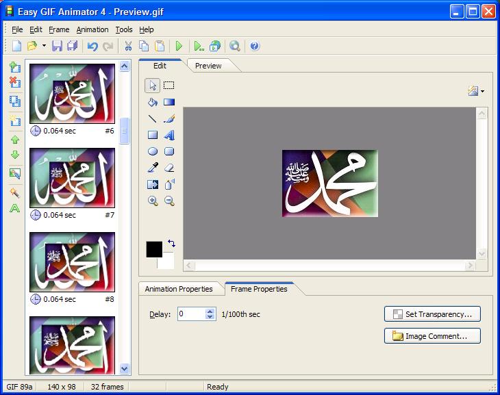
Task: Duplicate frame using sidebar icon
Action: [14, 101]
